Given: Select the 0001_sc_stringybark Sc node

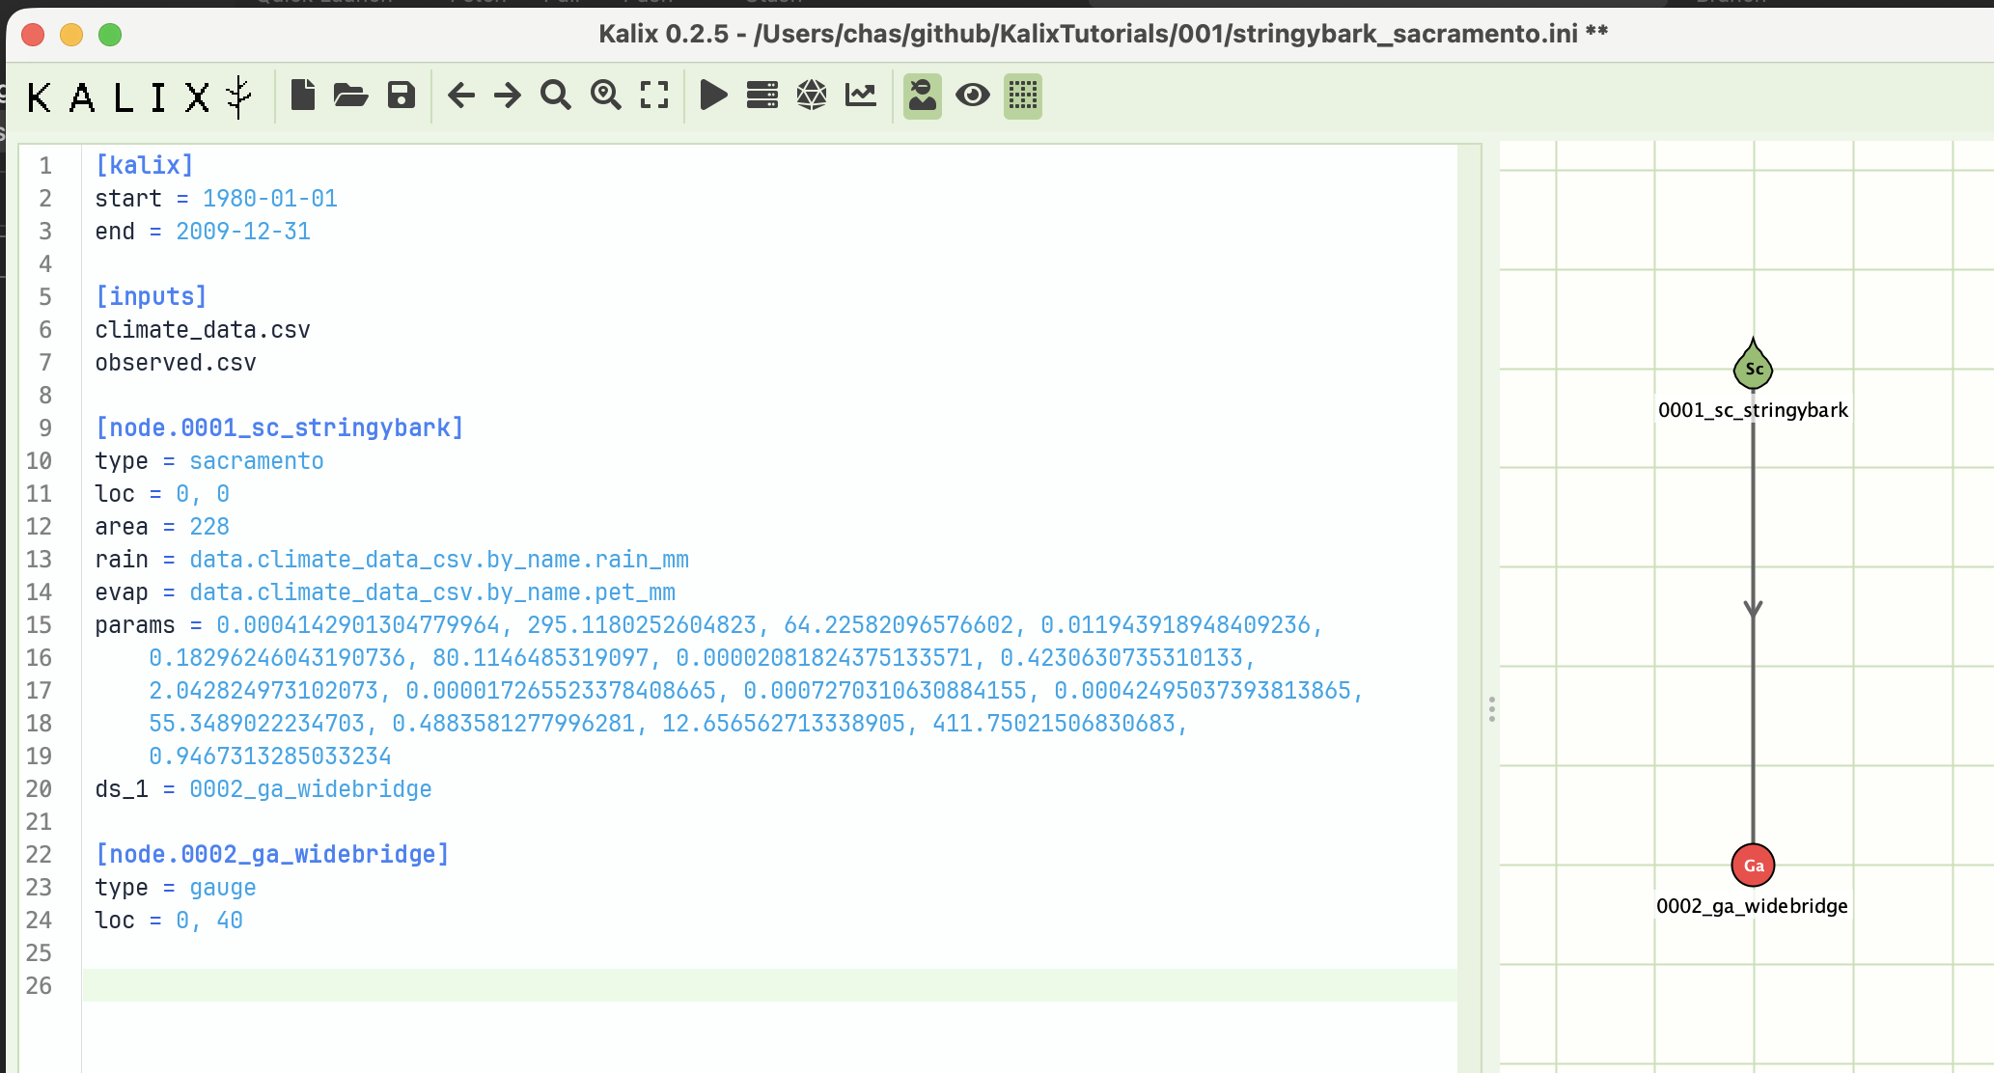Looking at the screenshot, I should (1753, 365).
